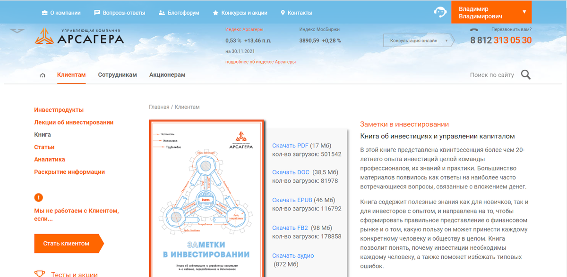The image size is (567, 277).
Task: Click the people icon beside Блогофорум
Action: [162, 13]
